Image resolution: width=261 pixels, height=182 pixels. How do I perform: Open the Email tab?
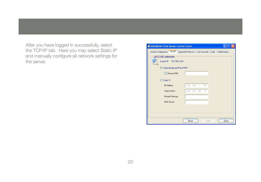(x=213, y=52)
